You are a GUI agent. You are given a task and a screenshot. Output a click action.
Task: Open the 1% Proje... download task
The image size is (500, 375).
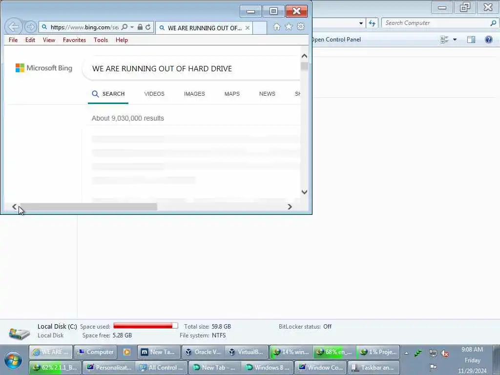378,352
